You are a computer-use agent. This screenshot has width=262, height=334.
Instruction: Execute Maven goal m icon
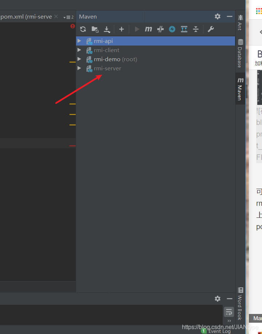point(148,29)
